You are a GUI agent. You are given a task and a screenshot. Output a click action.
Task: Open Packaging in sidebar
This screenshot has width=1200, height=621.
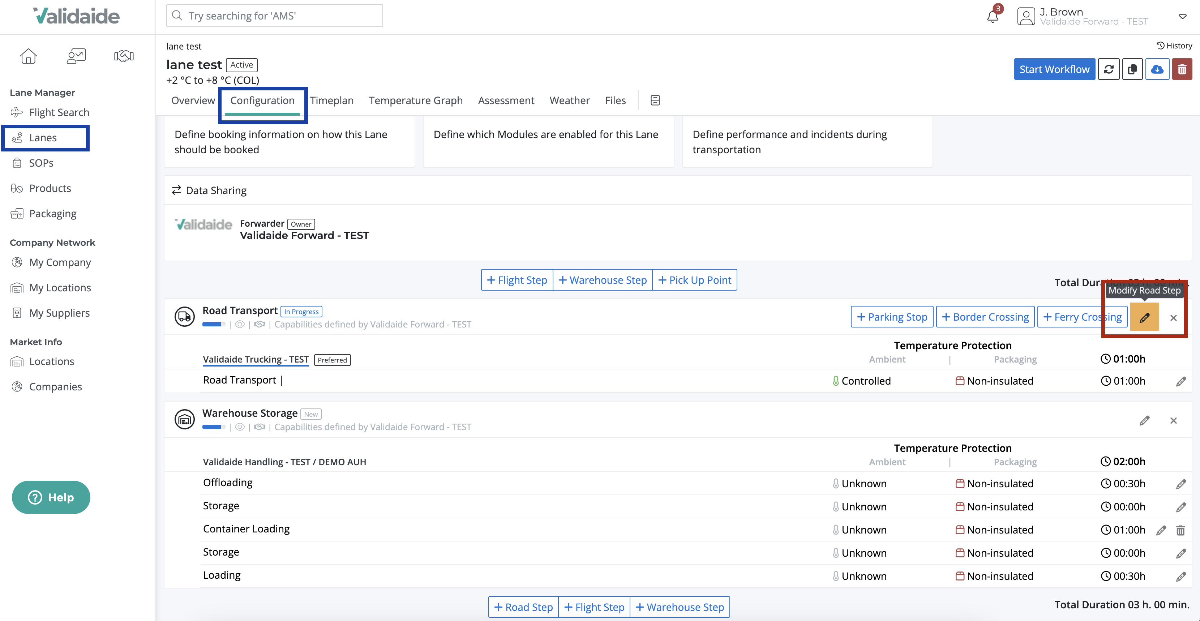click(x=44, y=214)
